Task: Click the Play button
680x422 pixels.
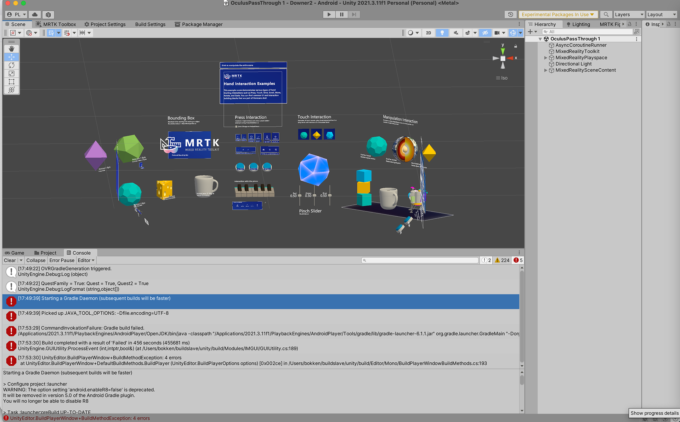Action: coord(329,15)
